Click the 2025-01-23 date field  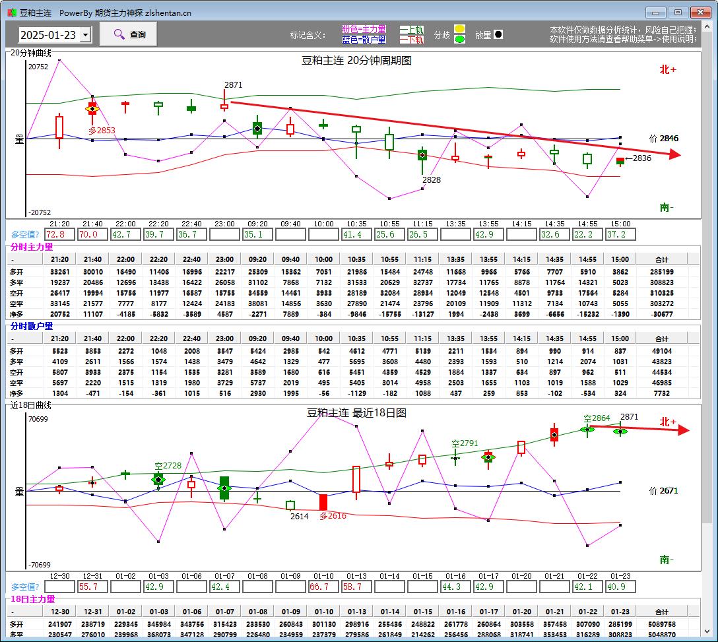pyautogui.click(x=48, y=35)
